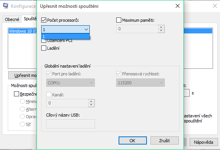Image resolution: width=220 pixels, height=150 pixels.
Task: Click Kanál spinner up arrow
Action: [91, 101]
